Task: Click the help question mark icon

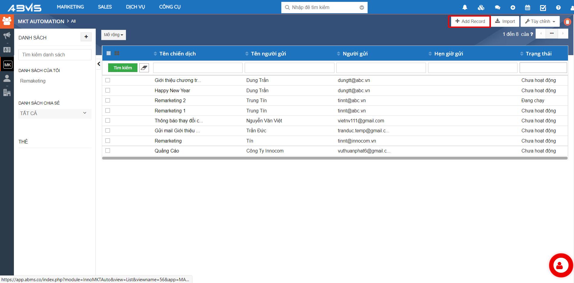Action: [558, 8]
